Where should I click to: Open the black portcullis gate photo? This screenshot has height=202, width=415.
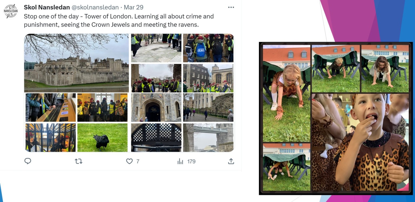[x=156, y=137]
